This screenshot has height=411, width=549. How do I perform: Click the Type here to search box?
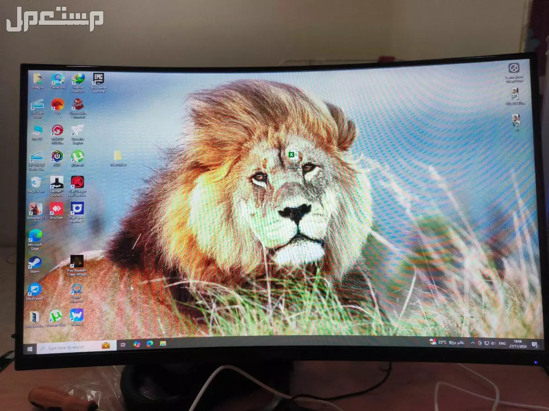(76, 347)
